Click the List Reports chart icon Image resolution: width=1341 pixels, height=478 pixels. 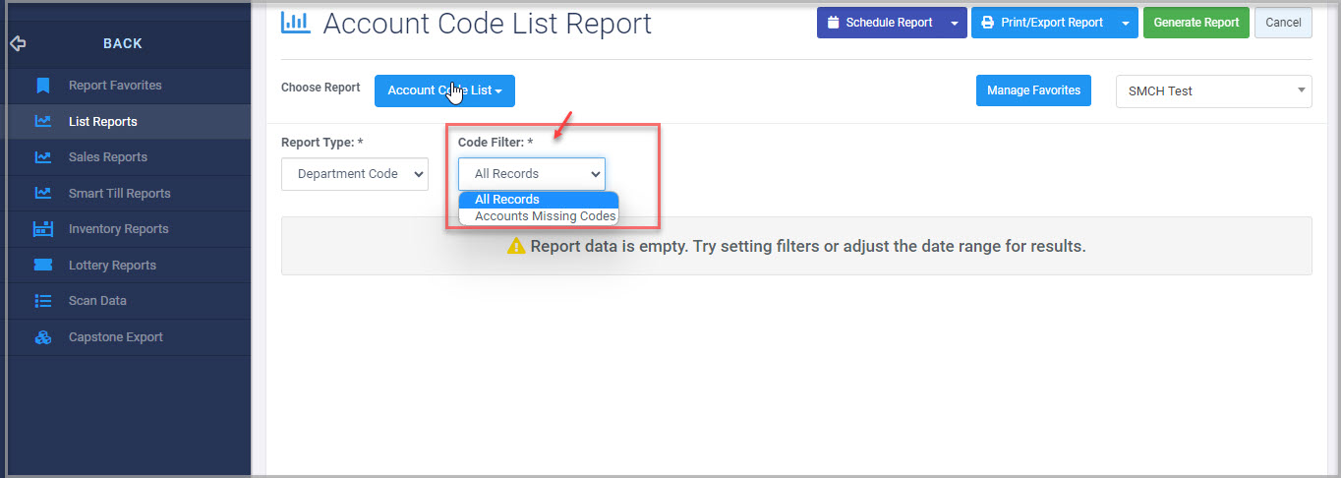pos(43,122)
